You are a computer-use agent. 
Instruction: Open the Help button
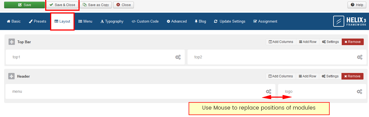click(x=357, y=5)
